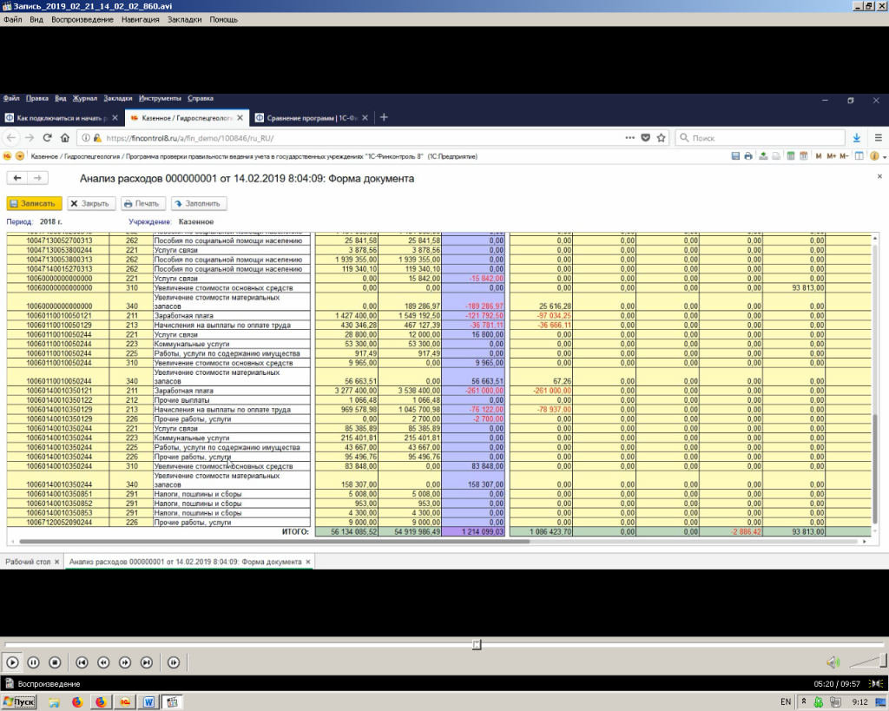
Task: Click the Firefox home icon
Action: [65, 138]
